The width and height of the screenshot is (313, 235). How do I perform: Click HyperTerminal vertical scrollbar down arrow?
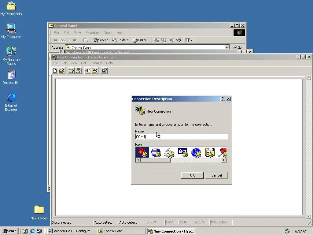pos(308,216)
